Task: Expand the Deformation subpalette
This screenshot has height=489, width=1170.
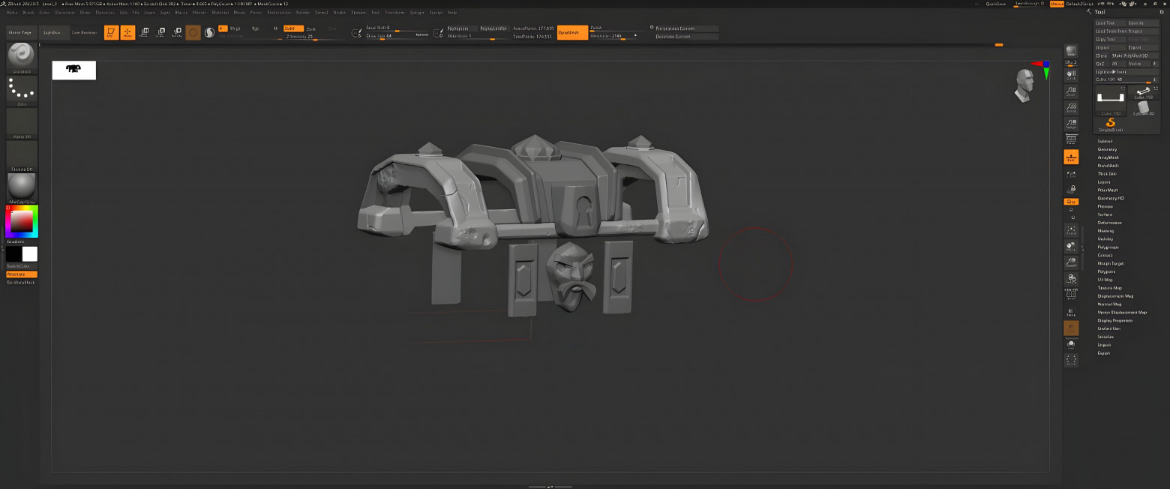Action: tap(1110, 222)
